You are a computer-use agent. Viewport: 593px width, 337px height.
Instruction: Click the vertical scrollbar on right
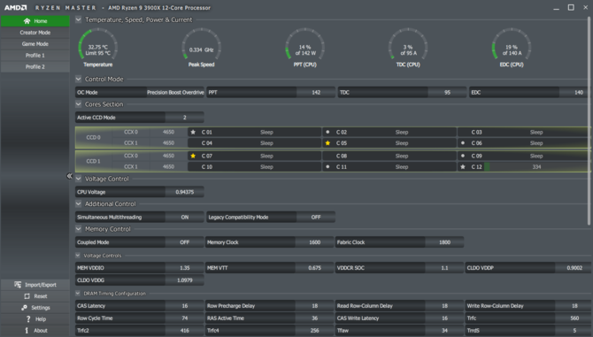point(589,121)
